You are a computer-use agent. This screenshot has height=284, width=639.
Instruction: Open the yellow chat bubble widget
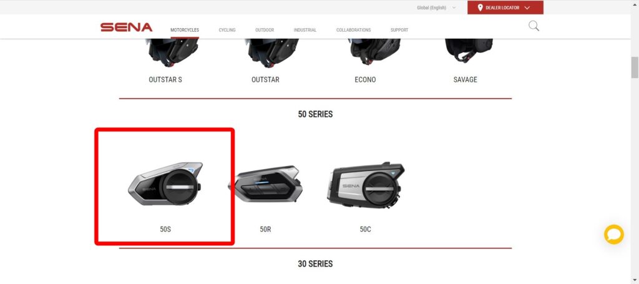[x=614, y=235]
